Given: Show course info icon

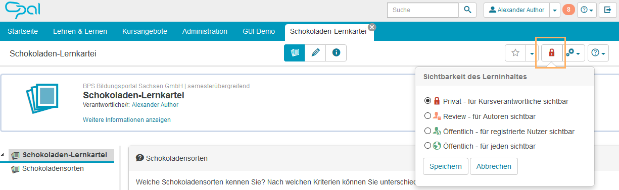Looking at the screenshot, I should 336,53.
